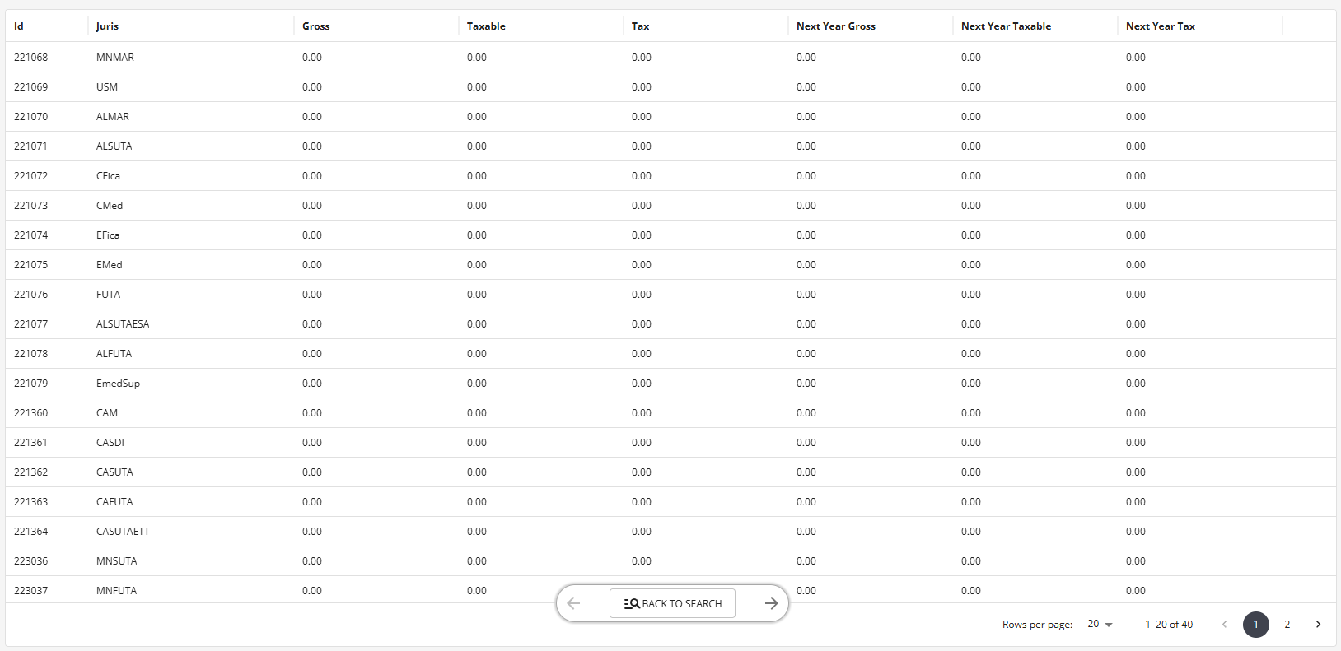This screenshot has width=1341, height=651.
Task: Click the Taxable column header
Action: [x=486, y=26]
